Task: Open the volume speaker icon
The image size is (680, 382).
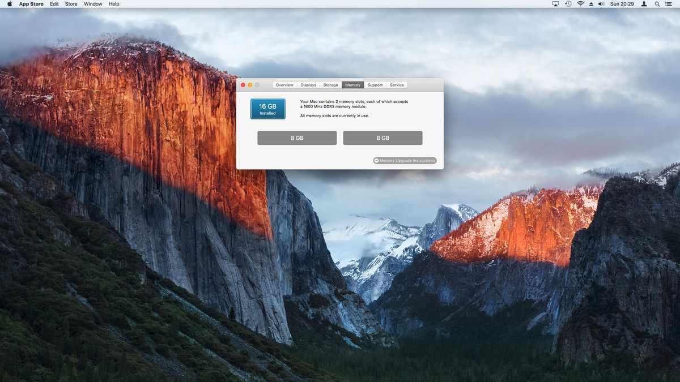Action: [x=601, y=4]
